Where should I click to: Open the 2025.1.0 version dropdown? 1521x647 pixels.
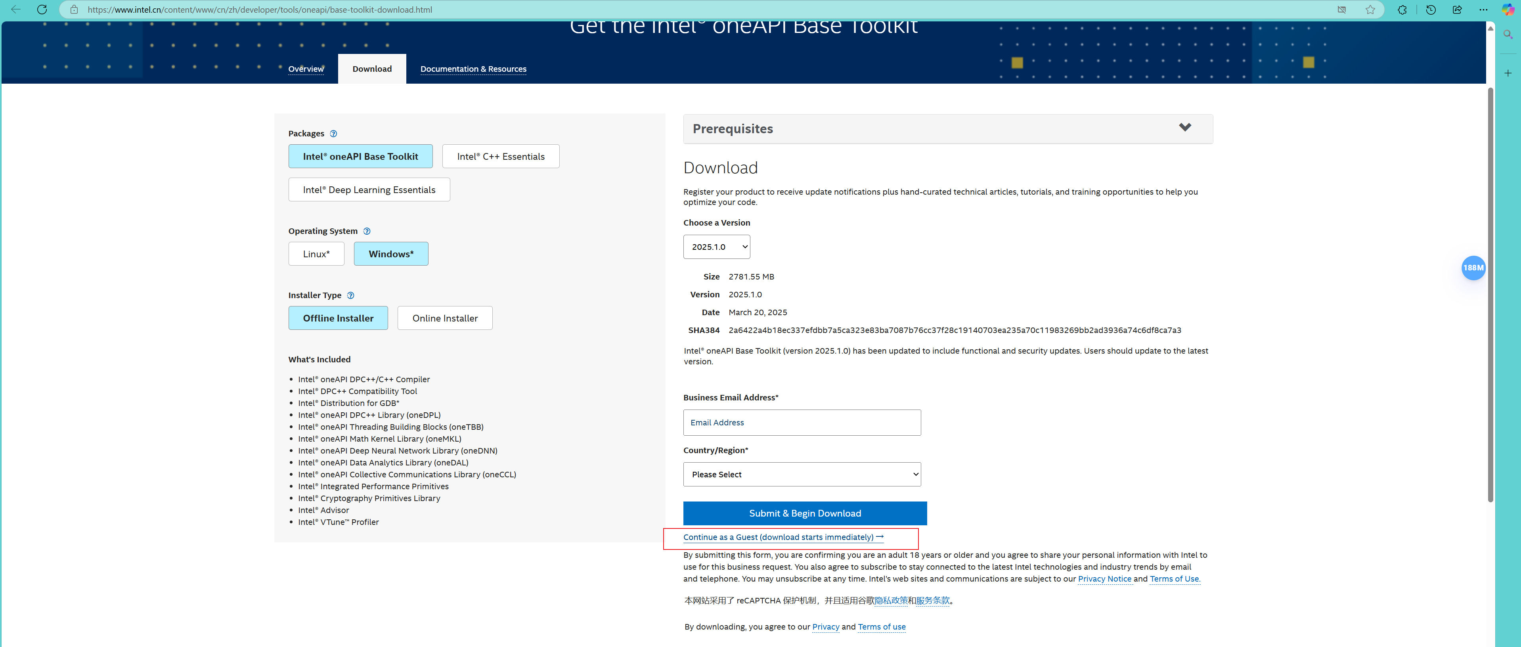click(x=716, y=247)
